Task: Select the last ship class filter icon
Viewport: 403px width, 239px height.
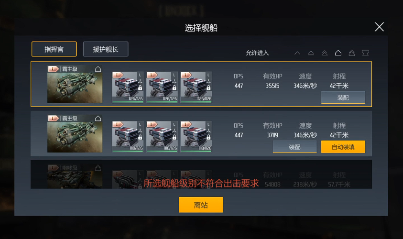Action: pos(366,53)
